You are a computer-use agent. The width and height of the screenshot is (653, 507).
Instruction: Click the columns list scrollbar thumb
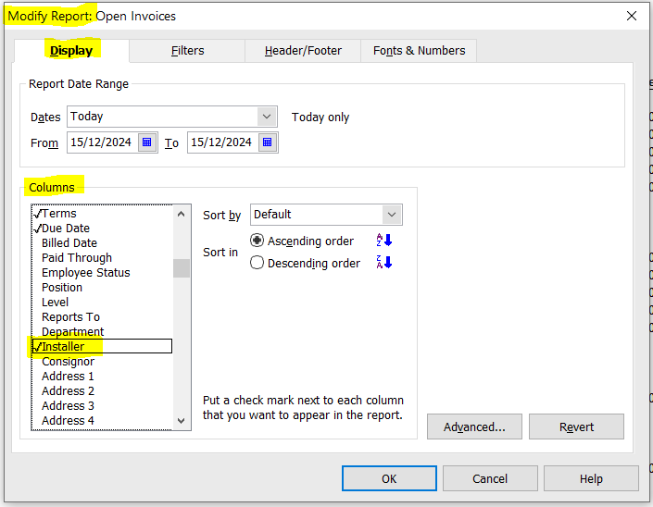point(182,268)
